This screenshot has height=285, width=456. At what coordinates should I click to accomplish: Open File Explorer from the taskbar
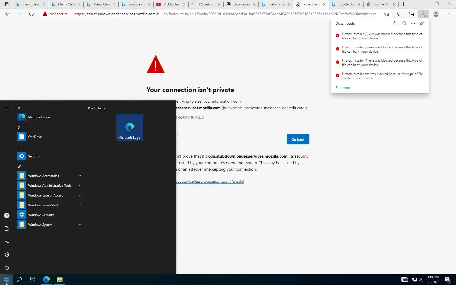[x=60, y=280]
